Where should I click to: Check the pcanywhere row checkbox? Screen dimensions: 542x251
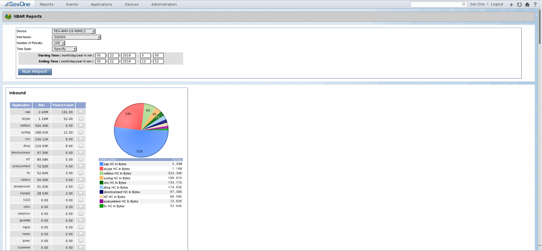coord(81,166)
